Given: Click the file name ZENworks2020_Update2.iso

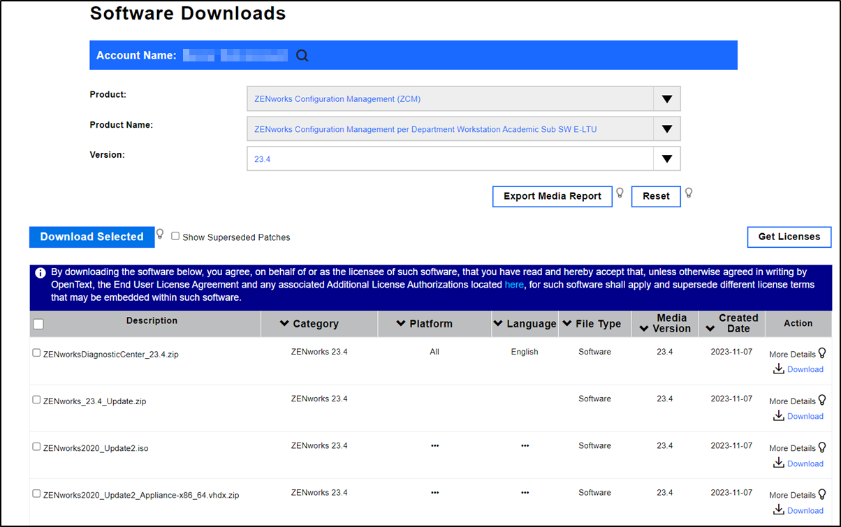Looking at the screenshot, I should click(96, 448).
